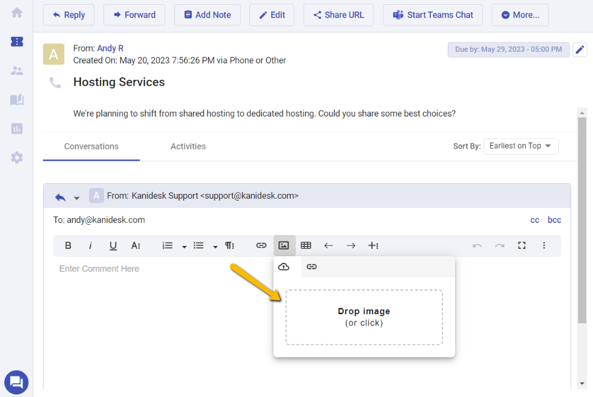Click the scrollbar down arrow

tap(582, 384)
